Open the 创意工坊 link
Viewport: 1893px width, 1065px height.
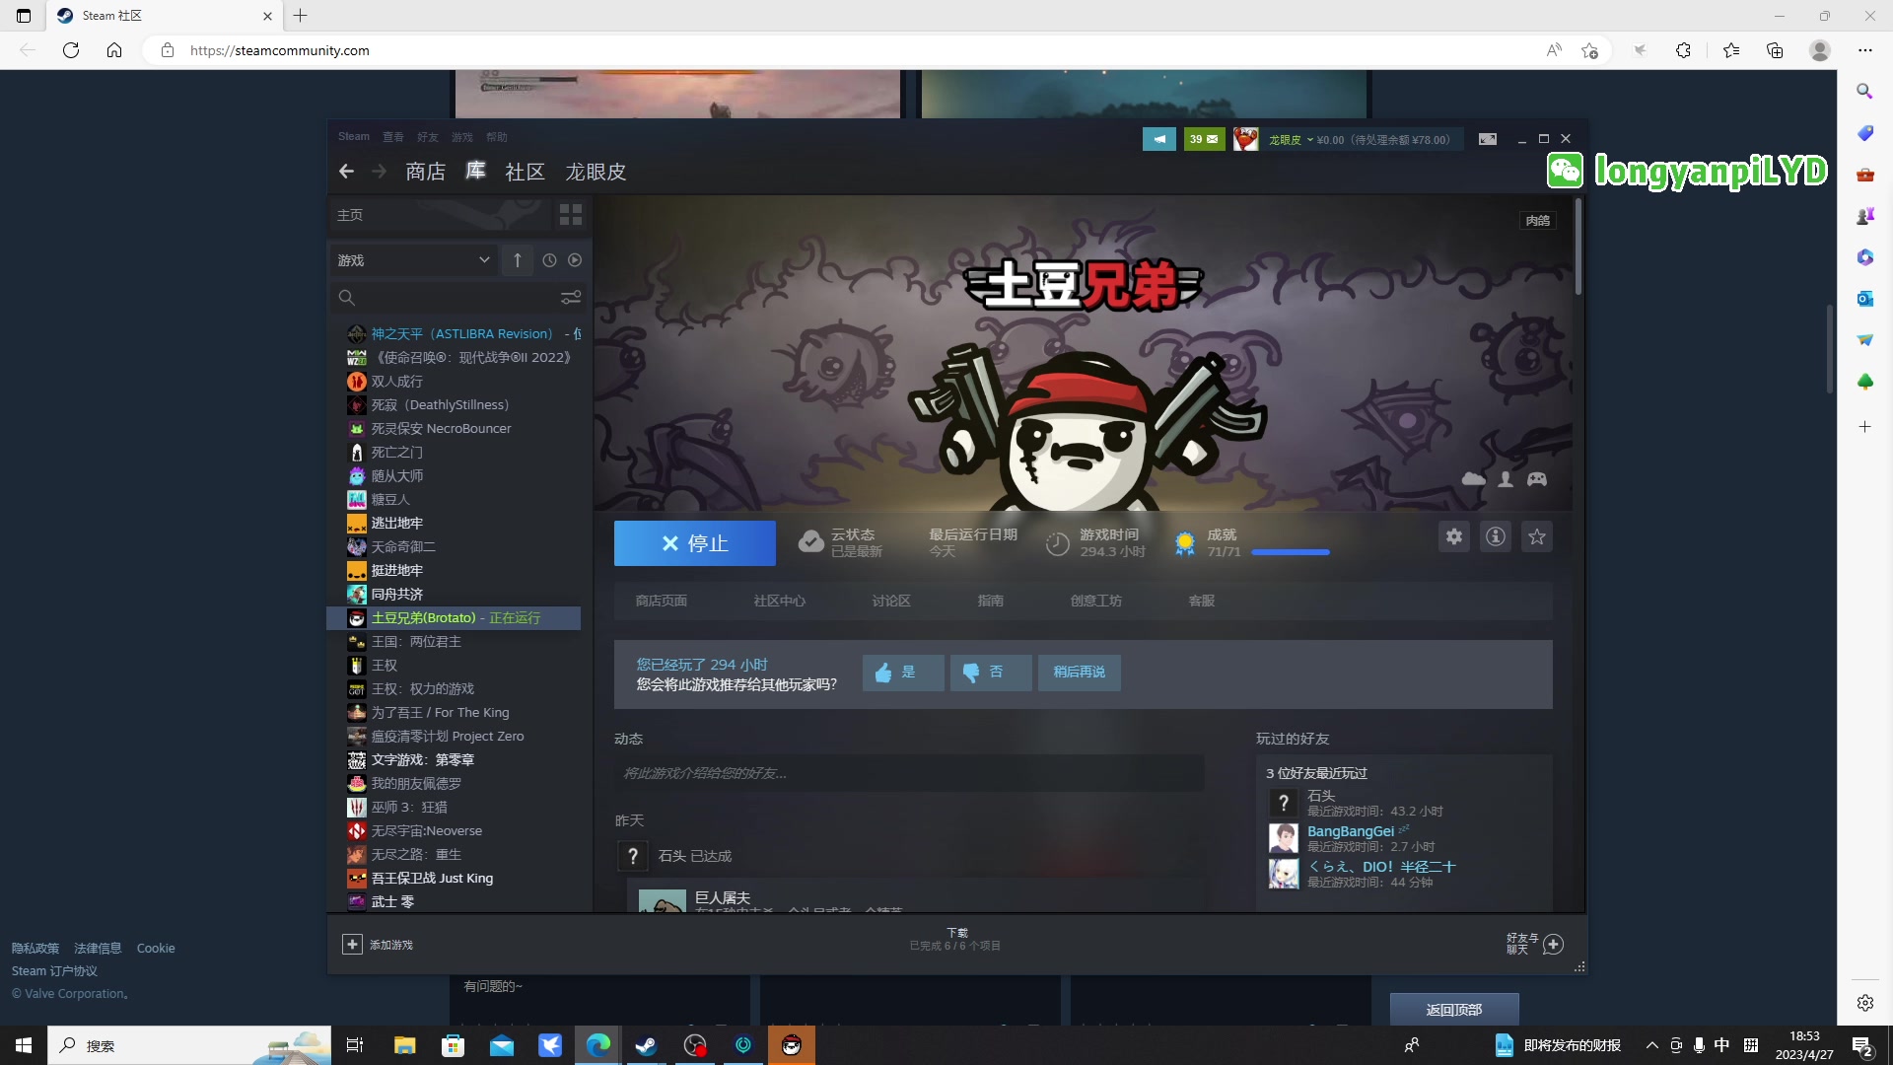click(x=1096, y=601)
